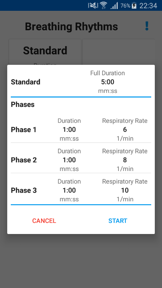162x288 pixels.
Task: Tap the Breathing Rhythms title
Action: pos(71,26)
